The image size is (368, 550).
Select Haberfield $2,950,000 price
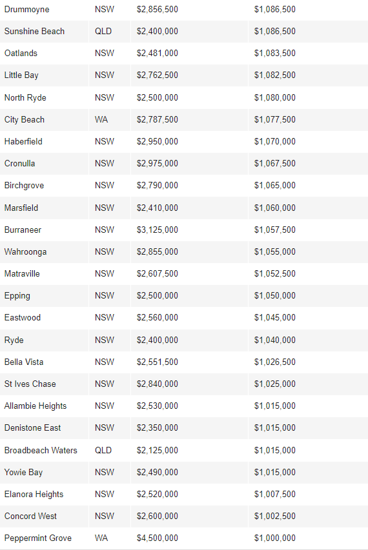coord(158,142)
